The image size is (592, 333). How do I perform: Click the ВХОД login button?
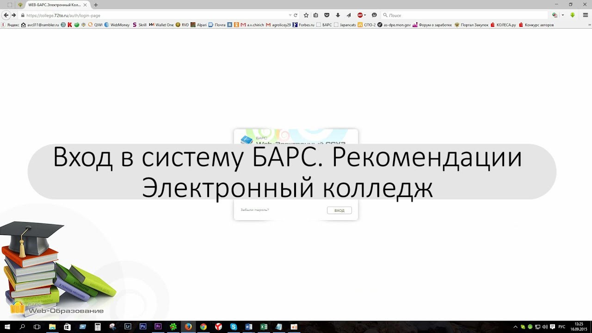coord(339,210)
